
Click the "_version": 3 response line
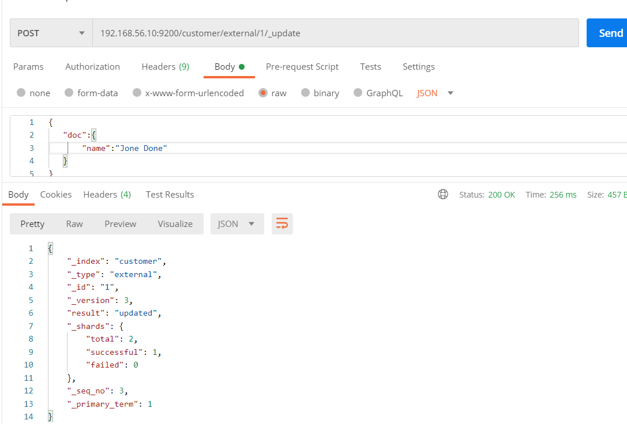[x=100, y=300]
